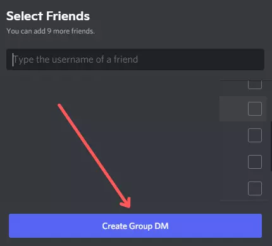Click the tail of the red arrow
This screenshot has height=246, width=272.
[59, 105]
